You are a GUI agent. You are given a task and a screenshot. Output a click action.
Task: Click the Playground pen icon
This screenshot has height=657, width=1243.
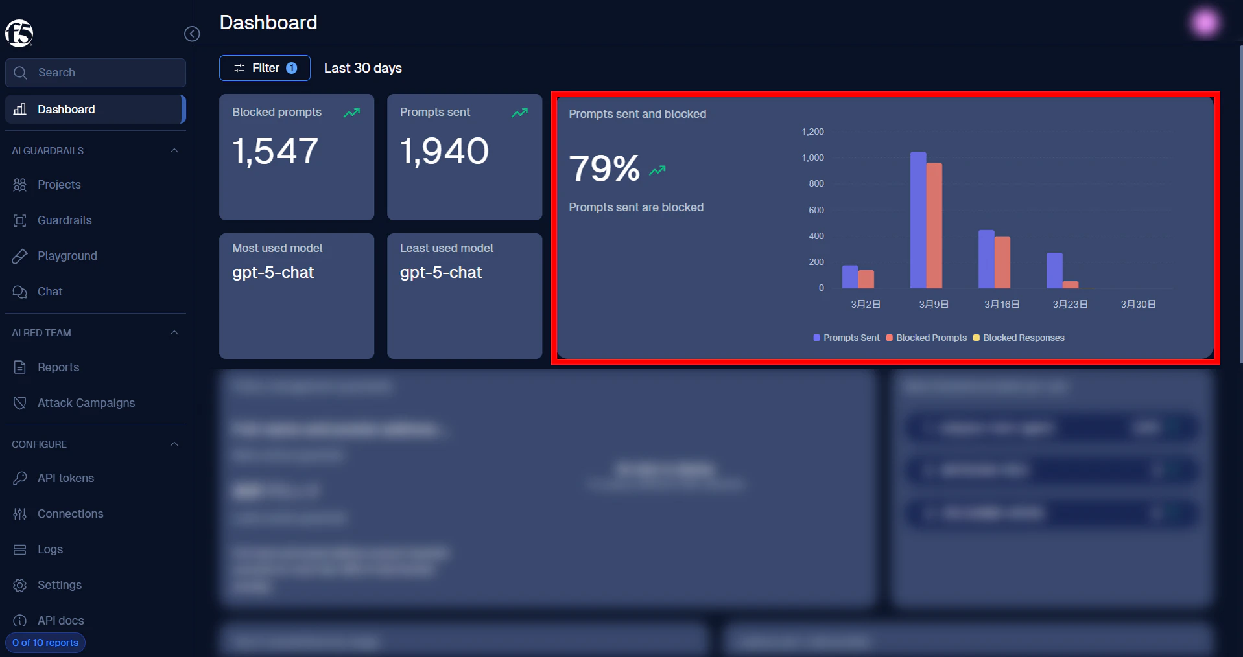pyautogui.click(x=20, y=256)
